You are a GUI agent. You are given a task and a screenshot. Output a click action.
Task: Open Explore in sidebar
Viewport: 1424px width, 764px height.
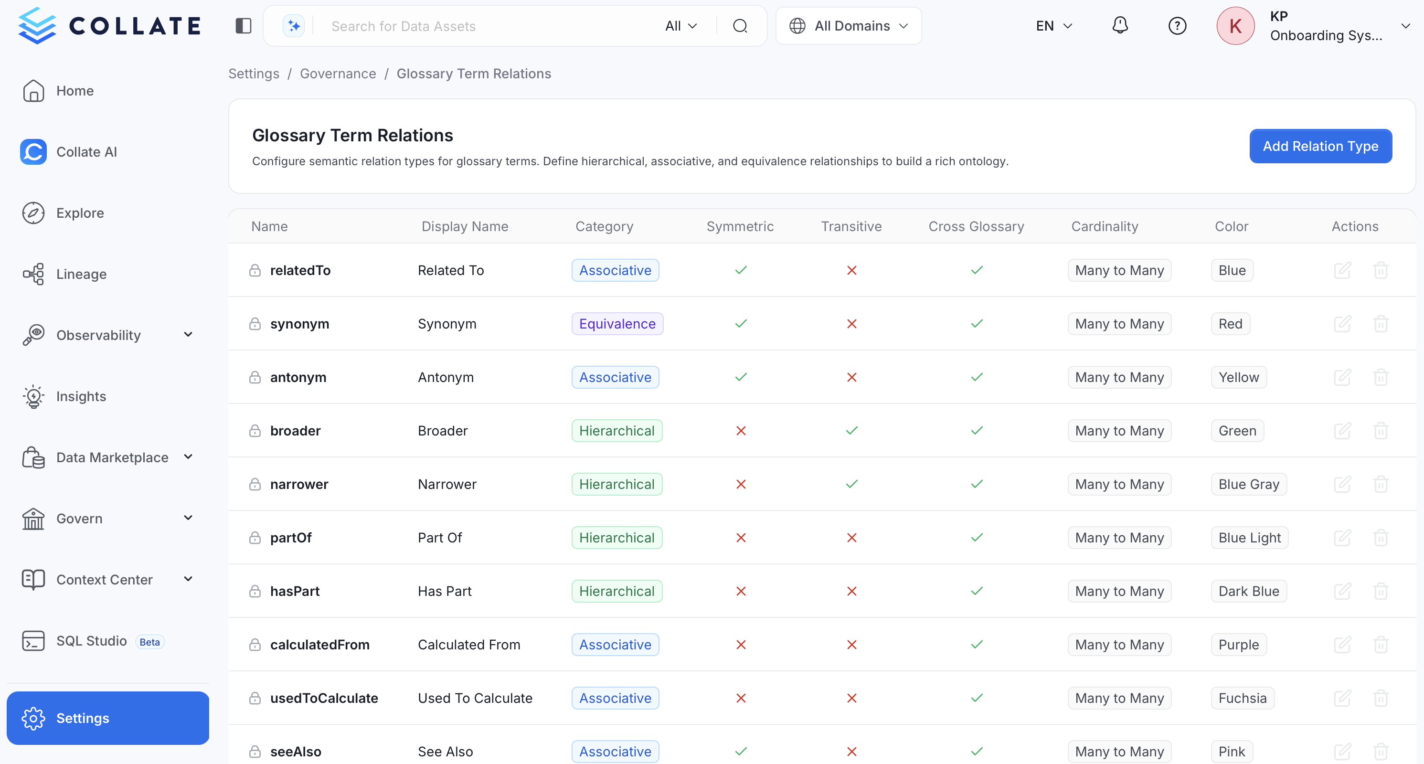point(108,213)
